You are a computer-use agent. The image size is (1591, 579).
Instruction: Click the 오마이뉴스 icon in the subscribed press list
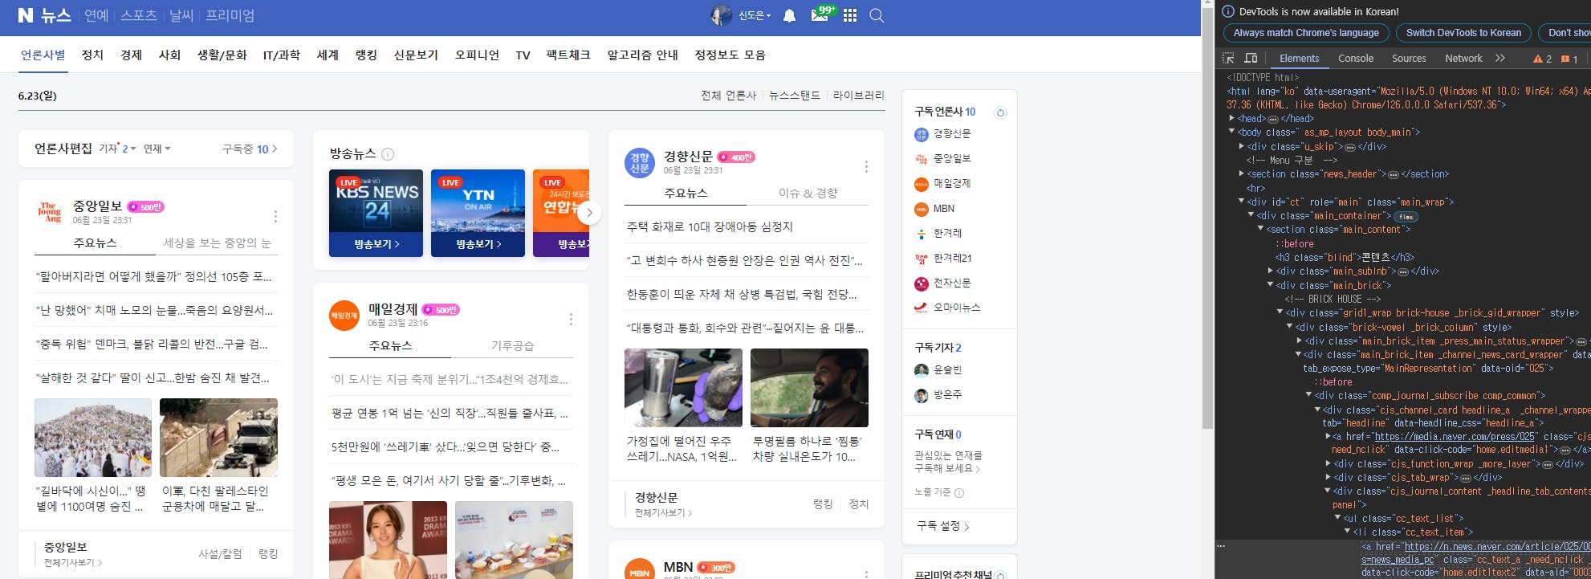(x=922, y=308)
